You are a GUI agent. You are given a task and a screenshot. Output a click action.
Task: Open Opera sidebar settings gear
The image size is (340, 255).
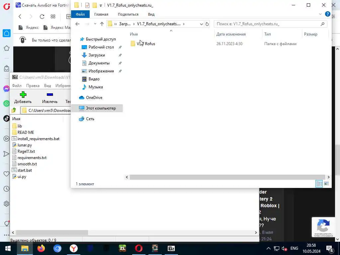pos(7,204)
